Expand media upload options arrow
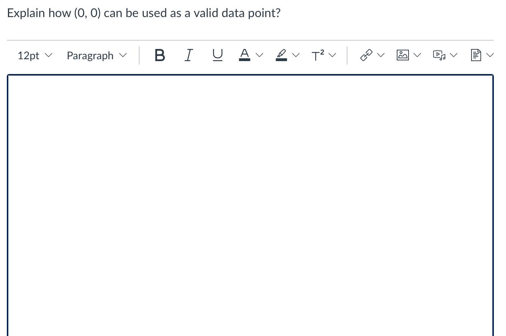 click(454, 55)
